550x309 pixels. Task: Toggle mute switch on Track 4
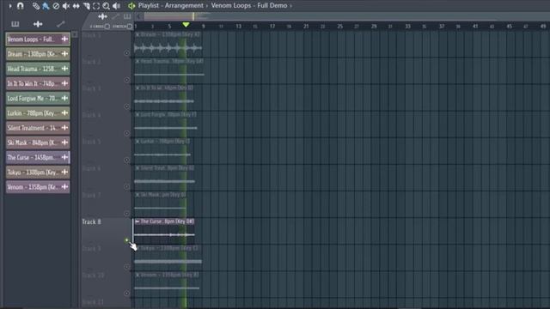coord(126,133)
